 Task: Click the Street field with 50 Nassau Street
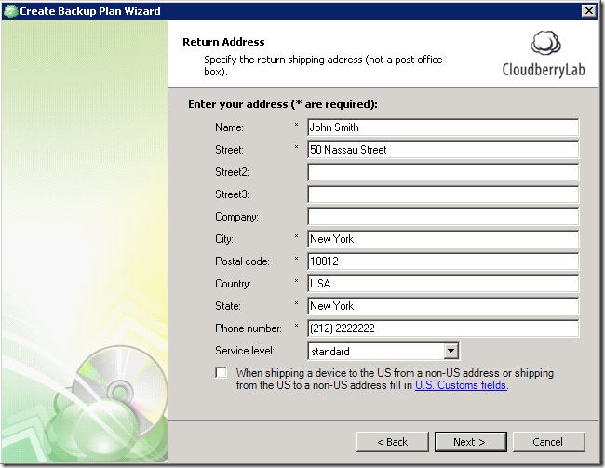pos(443,150)
